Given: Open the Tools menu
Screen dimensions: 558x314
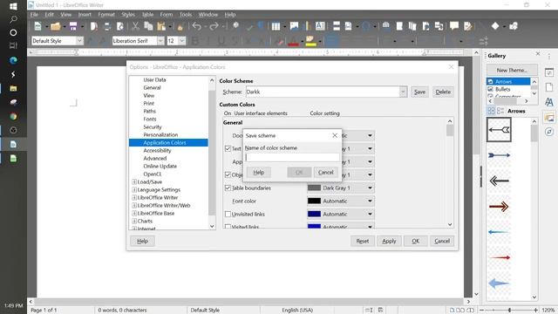Looking at the screenshot, I should point(186,15).
